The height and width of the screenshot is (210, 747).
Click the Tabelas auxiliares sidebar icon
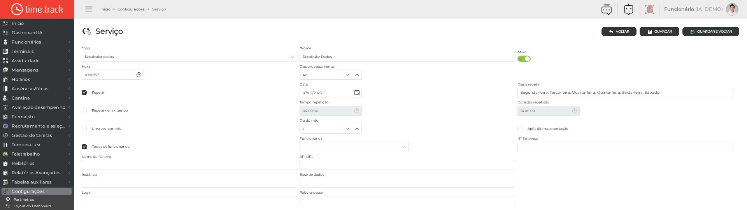coord(5,182)
